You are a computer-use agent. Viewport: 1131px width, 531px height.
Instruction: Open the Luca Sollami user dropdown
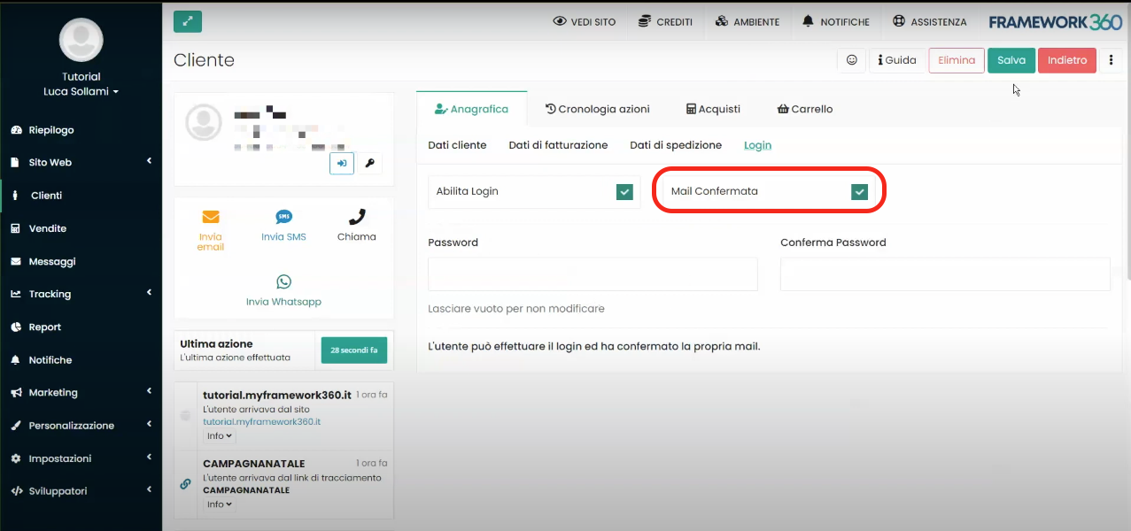(81, 92)
